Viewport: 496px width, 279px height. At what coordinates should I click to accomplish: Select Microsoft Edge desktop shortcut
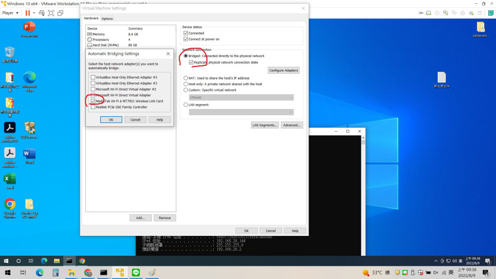(x=29, y=81)
